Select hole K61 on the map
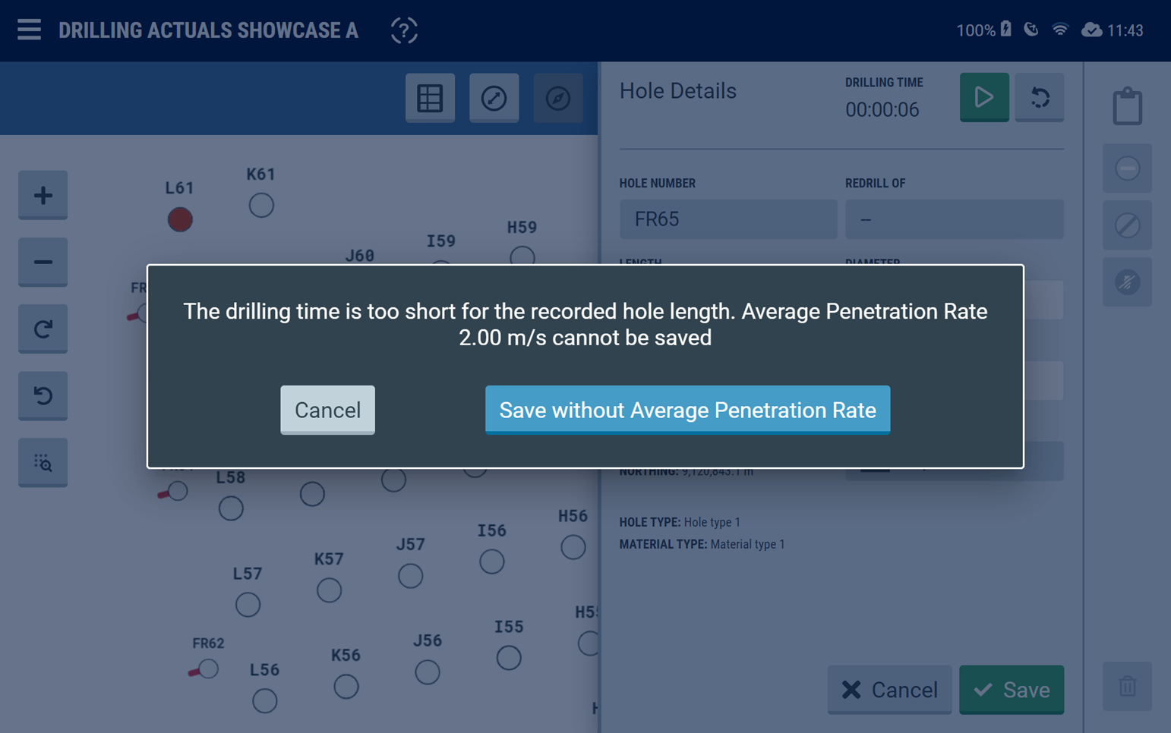 (x=261, y=205)
